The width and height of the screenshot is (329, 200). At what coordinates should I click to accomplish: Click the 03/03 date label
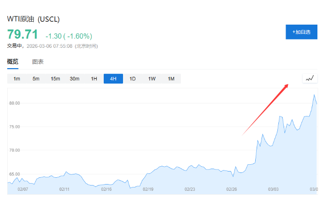click(x=274, y=189)
